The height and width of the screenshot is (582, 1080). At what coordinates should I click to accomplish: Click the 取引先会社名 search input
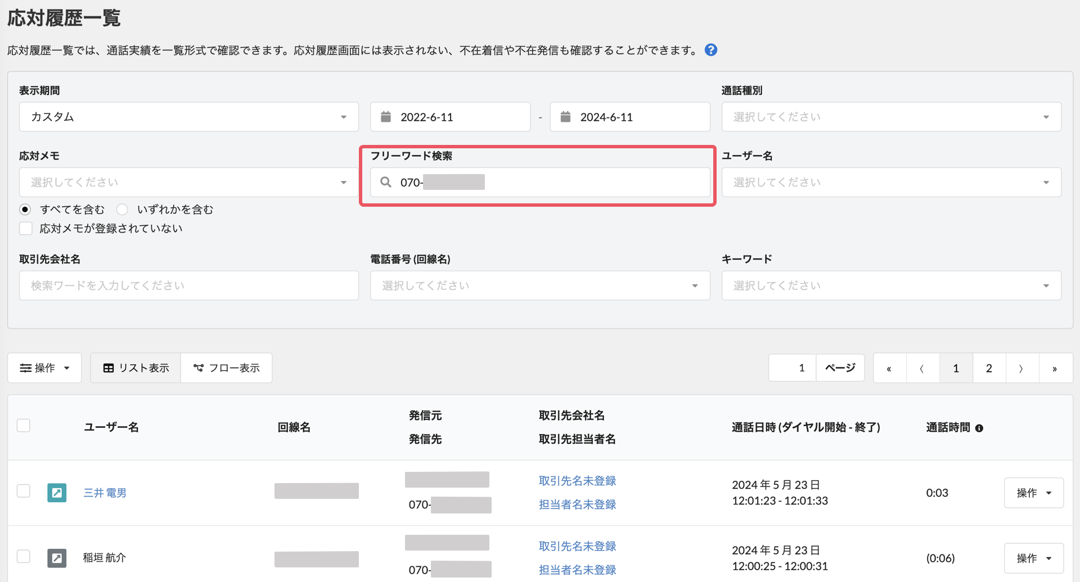tap(189, 285)
